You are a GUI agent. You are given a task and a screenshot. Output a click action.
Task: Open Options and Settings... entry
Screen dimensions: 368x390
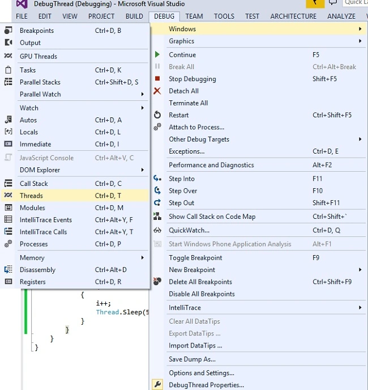[258, 373]
